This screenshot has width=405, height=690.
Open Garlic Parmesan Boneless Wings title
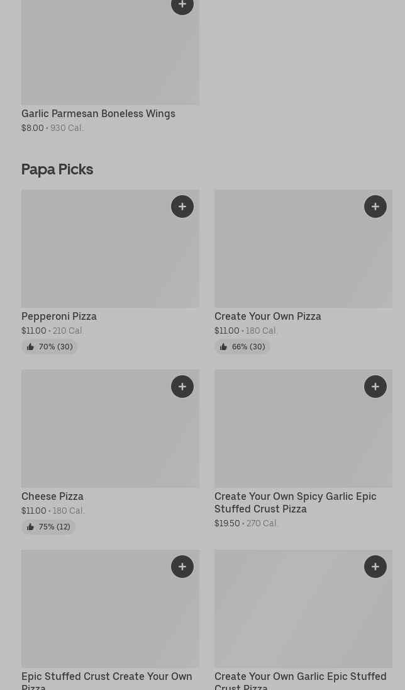pos(98,113)
